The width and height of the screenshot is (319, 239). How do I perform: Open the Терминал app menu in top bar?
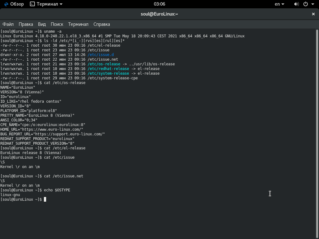pos(46,4)
